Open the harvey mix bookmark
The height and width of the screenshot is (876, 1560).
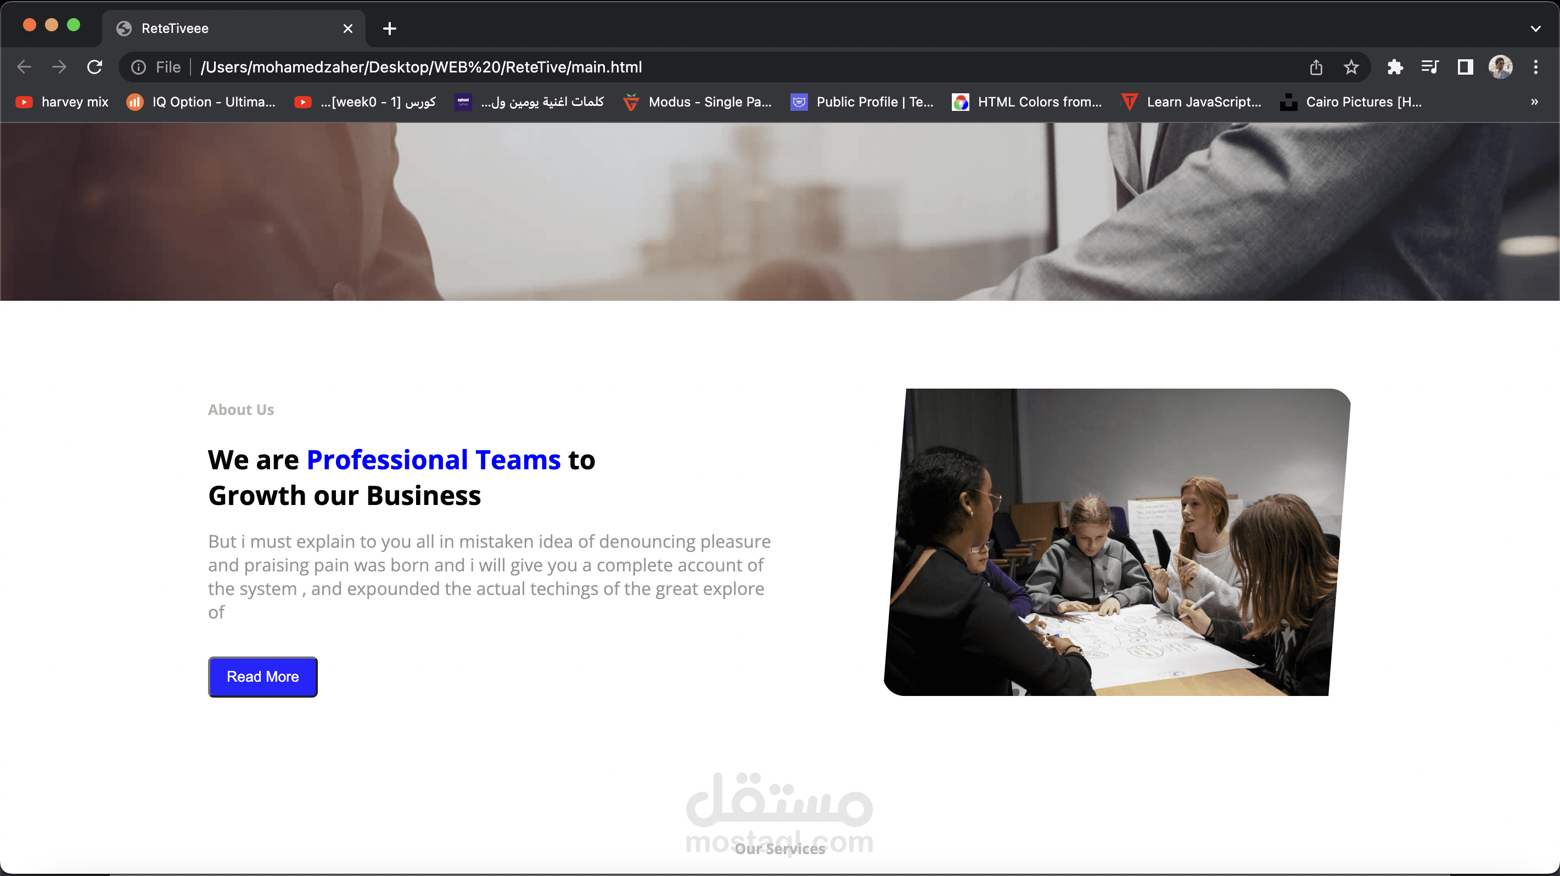[63, 102]
